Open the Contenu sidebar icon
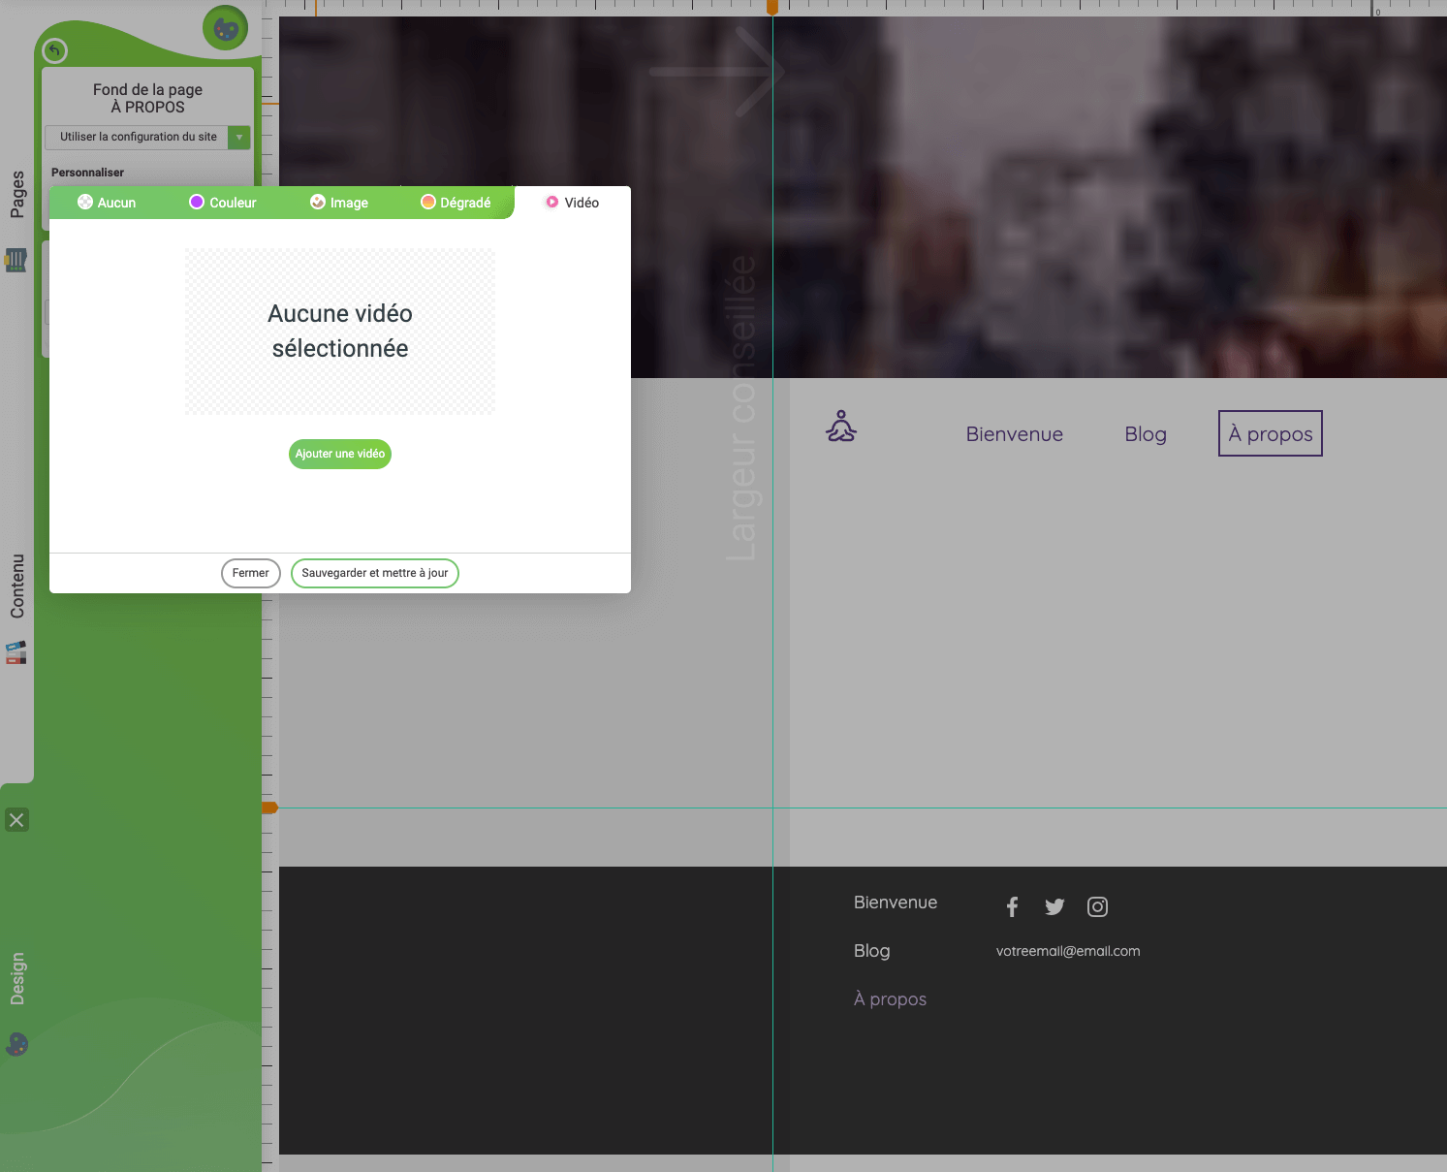The image size is (1447, 1172). coord(16,652)
